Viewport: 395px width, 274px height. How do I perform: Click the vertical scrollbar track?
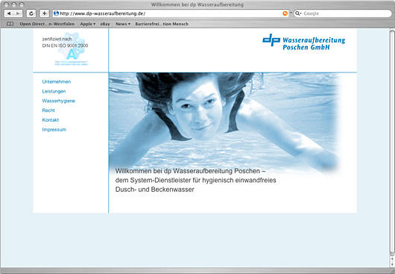(x=392, y=143)
